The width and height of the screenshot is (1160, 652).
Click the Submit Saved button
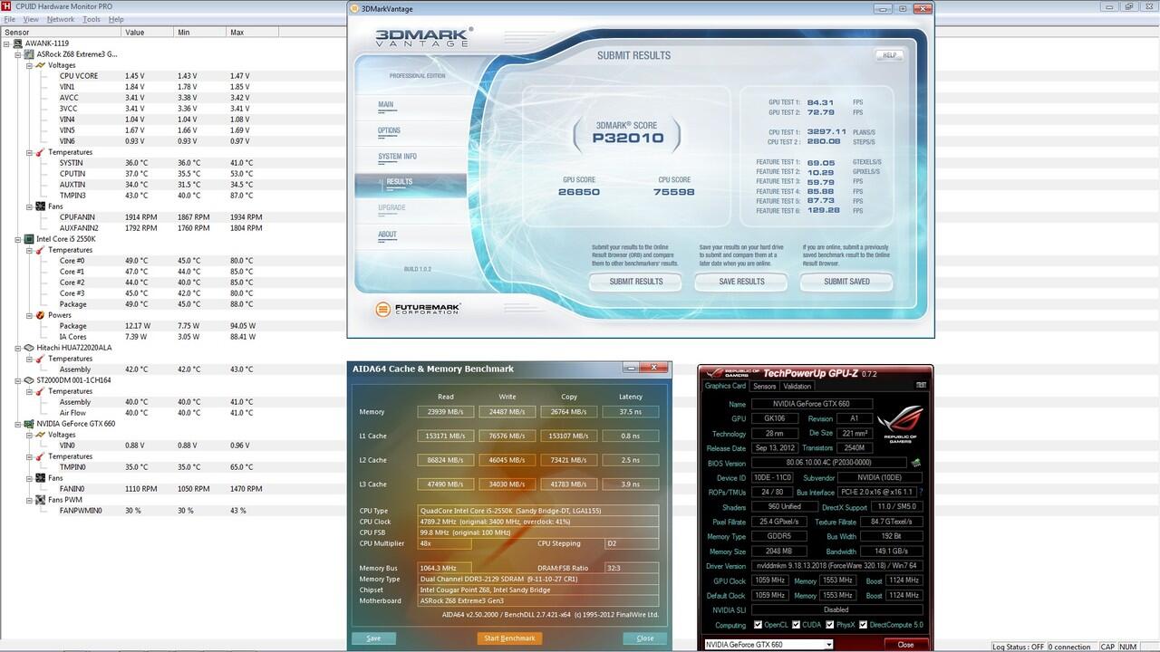coord(846,282)
